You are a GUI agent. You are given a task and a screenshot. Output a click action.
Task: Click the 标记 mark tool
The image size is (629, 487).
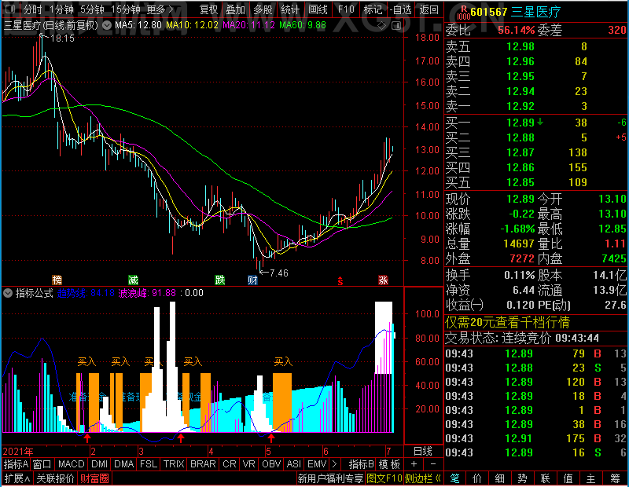click(x=373, y=9)
